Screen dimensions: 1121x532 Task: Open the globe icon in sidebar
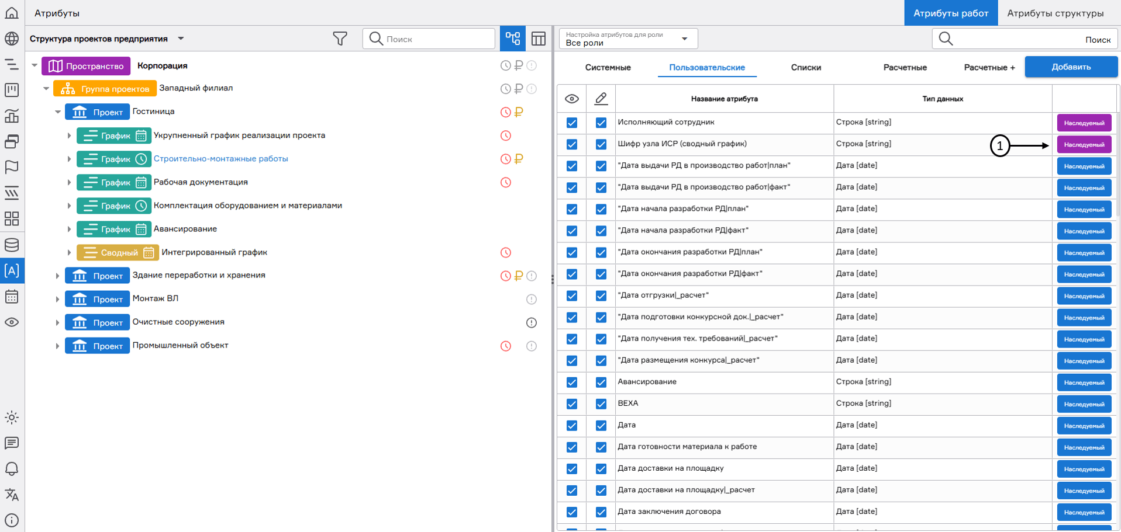(12, 39)
